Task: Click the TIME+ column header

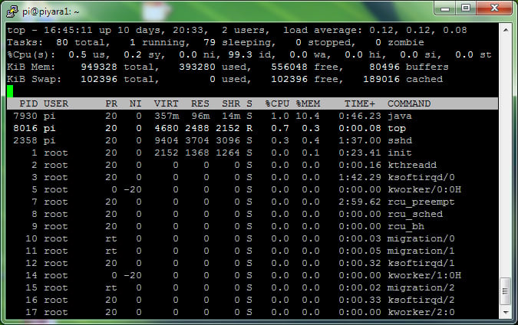Action: point(360,103)
